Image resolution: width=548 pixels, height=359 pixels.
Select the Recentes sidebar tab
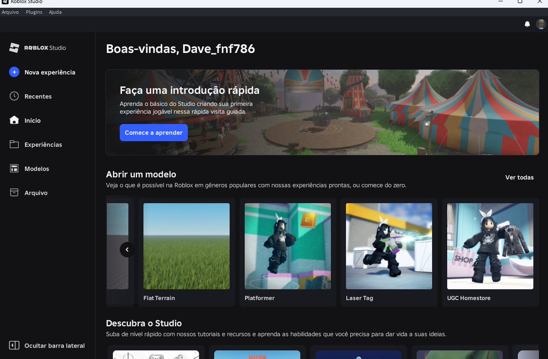pyautogui.click(x=47, y=96)
